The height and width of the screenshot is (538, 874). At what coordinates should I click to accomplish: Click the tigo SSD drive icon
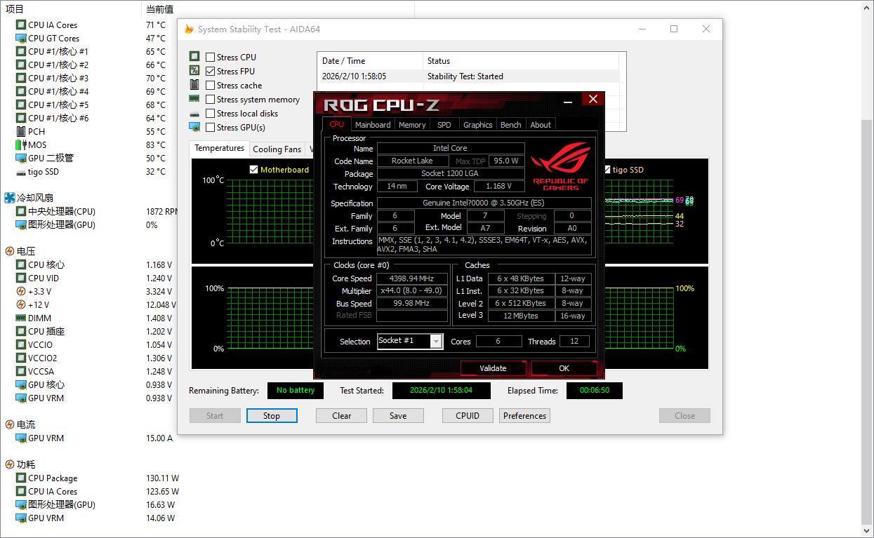pos(21,172)
